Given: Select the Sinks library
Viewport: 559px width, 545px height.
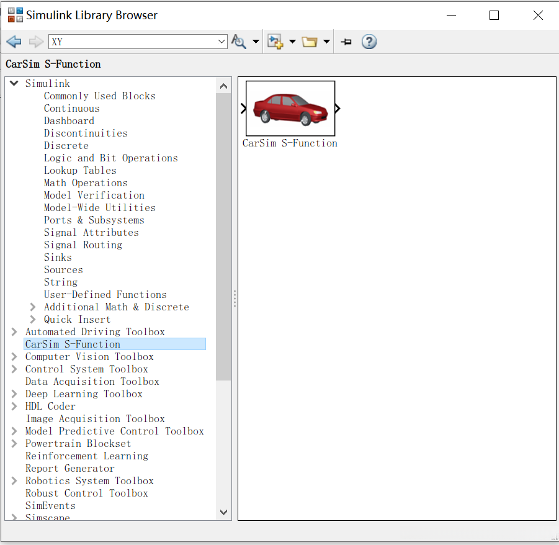Looking at the screenshot, I should [58, 258].
